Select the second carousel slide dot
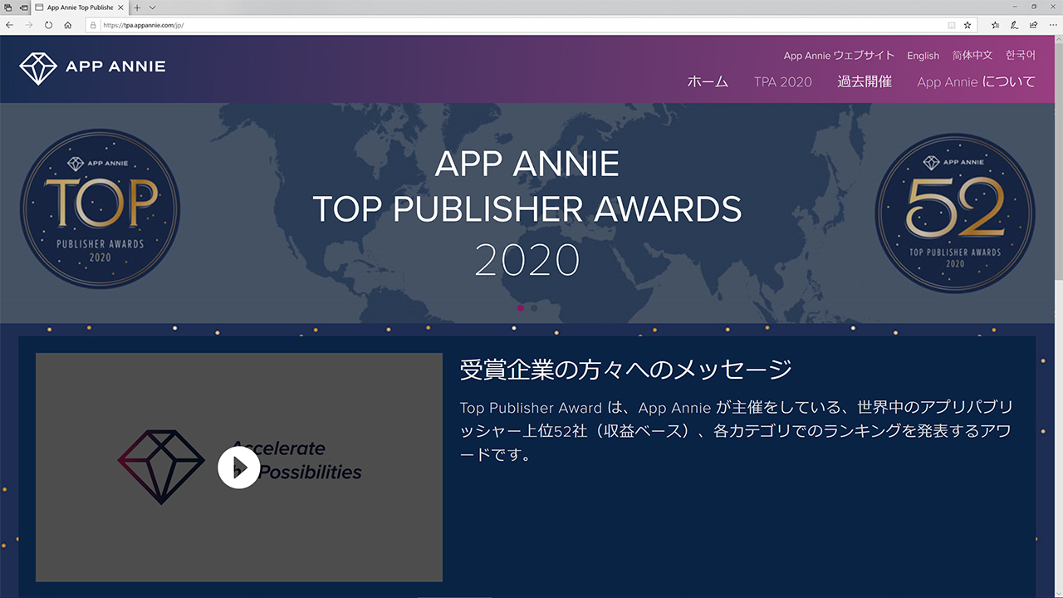Image resolution: width=1063 pixels, height=598 pixels. point(534,308)
